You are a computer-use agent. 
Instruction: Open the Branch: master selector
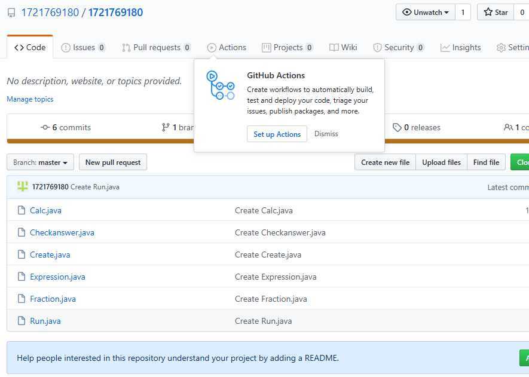click(41, 162)
